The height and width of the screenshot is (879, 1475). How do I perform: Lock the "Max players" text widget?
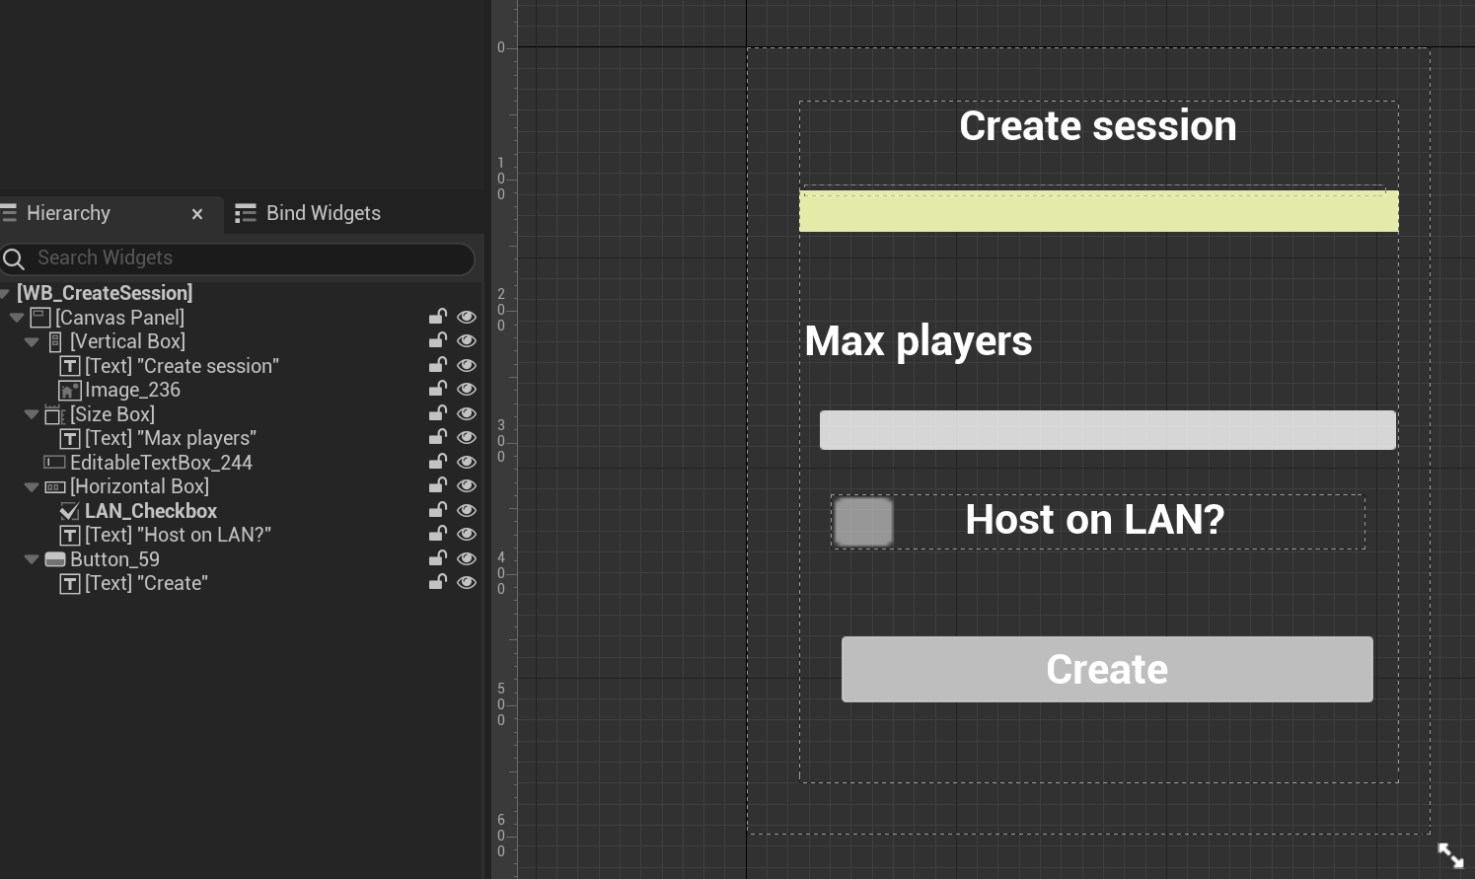[437, 437]
